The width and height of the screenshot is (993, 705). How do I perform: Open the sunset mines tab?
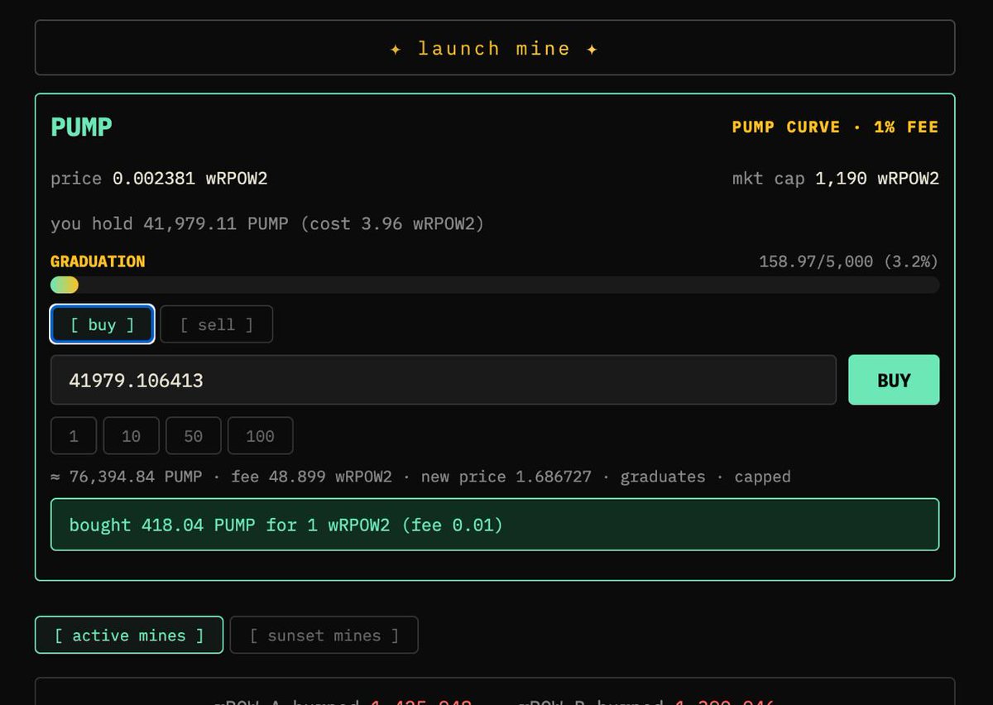[x=324, y=635]
